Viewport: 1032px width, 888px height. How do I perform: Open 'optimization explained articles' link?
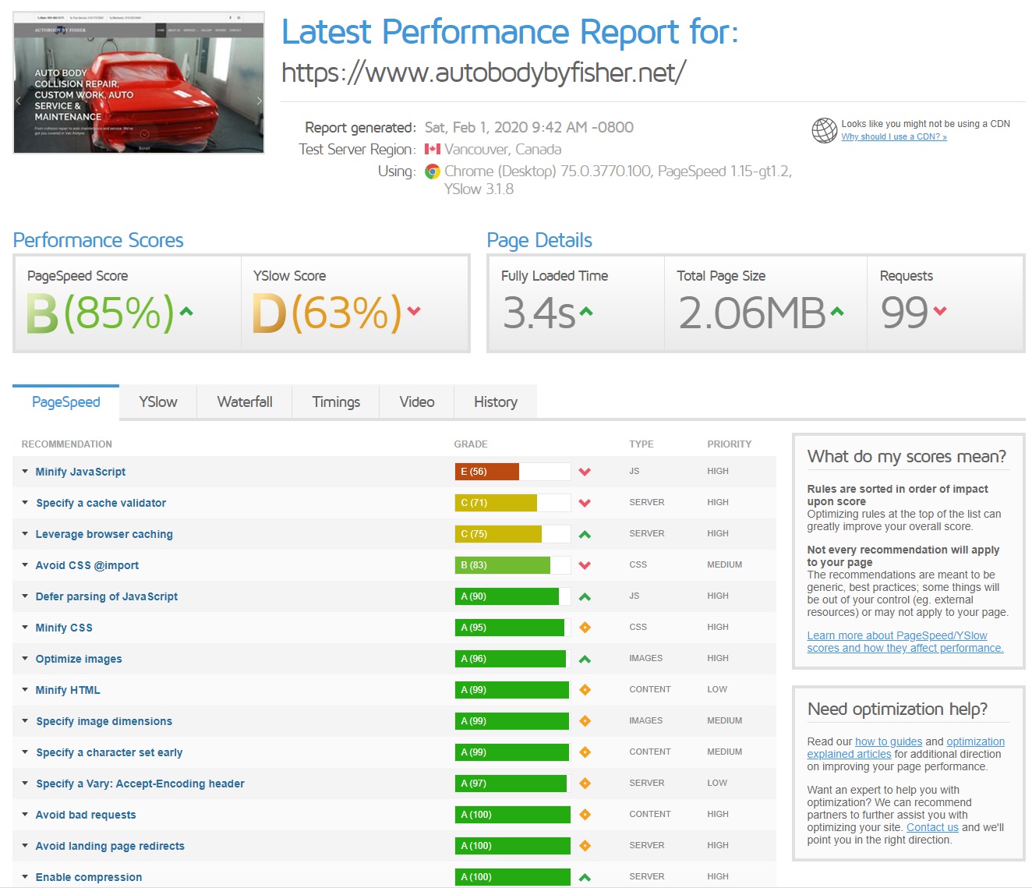[x=906, y=748]
